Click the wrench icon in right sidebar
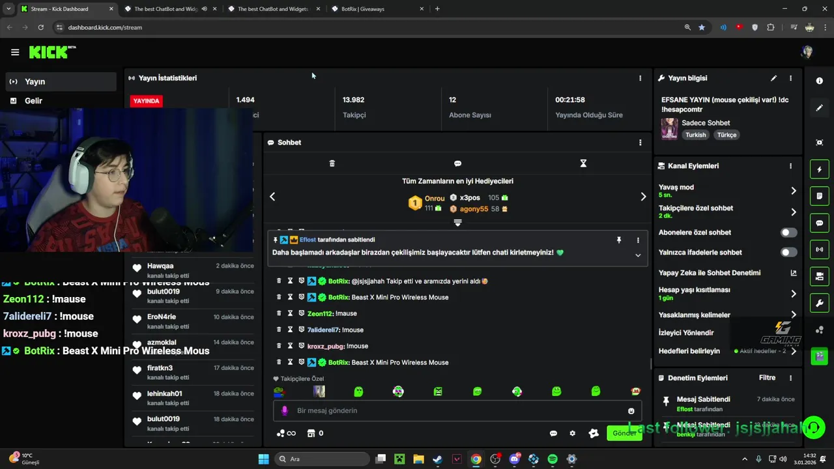834x469 pixels. pos(819,303)
